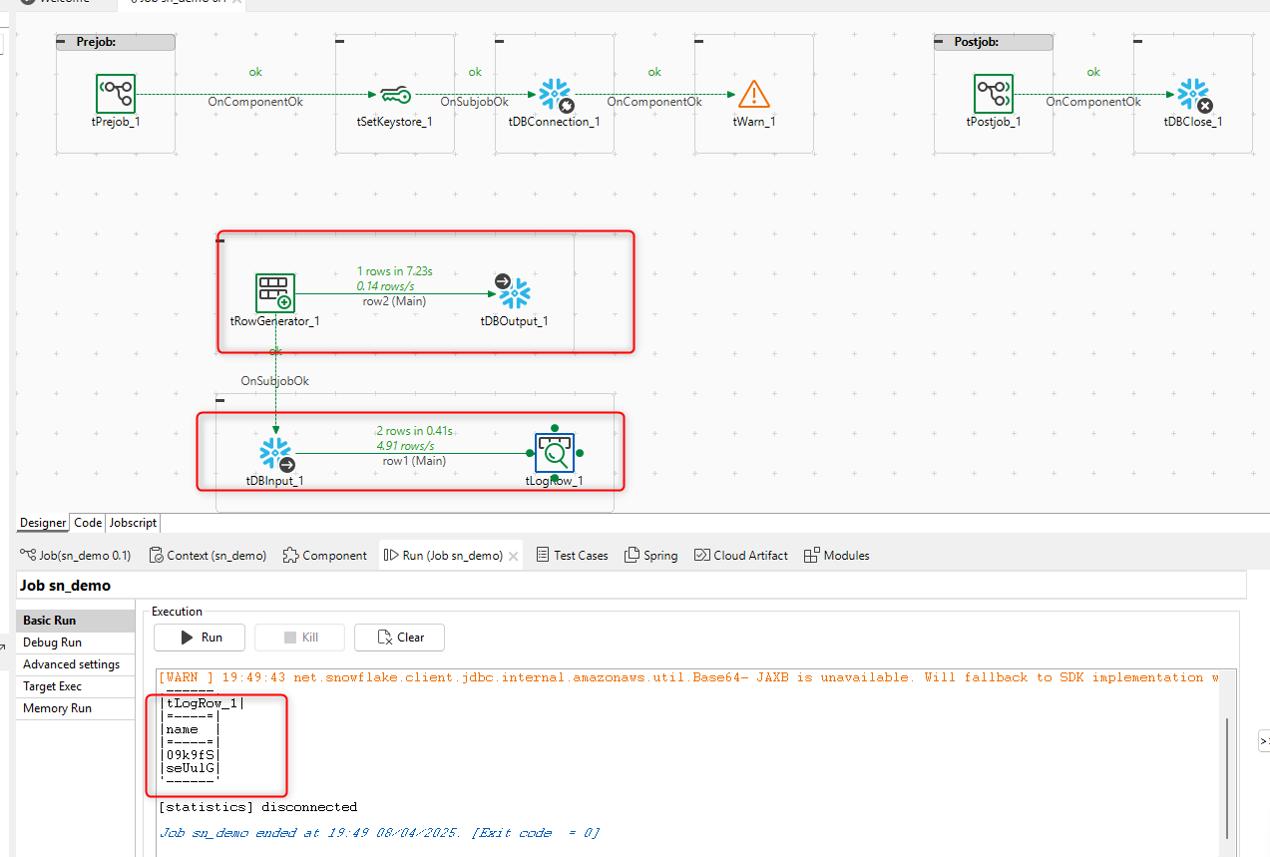This screenshot has height=857, width=1270.
Task: Click the tDBOutput_1 Snowflake output icon
Action: 513,292
